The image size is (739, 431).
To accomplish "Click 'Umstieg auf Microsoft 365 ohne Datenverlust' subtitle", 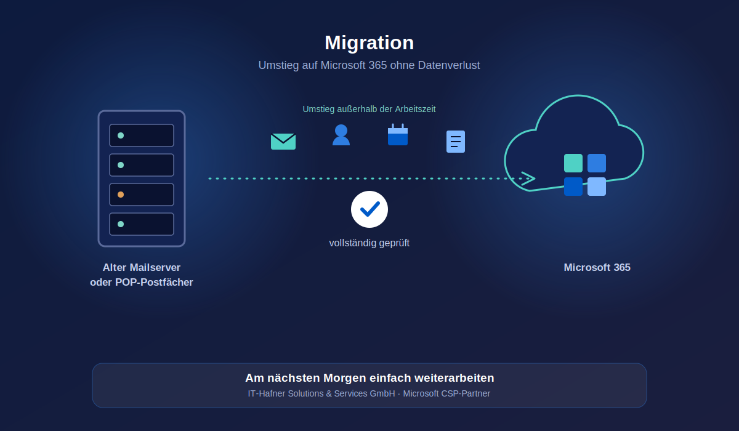I will click(x=369, y=65).
